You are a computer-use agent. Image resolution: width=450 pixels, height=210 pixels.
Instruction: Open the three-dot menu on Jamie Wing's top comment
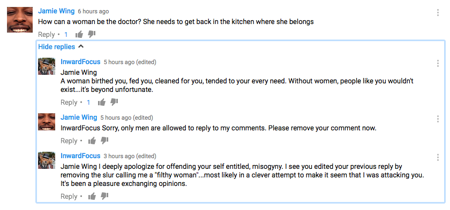click(438, 12)
